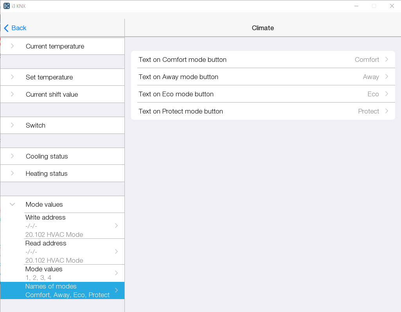Viewport: 401px width, 312px height.
Task: Expand the Set temperature section
Action: [49, 77]
